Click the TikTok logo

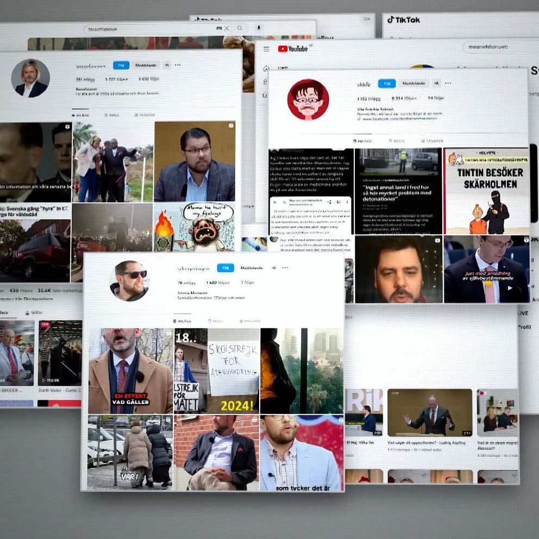[x=404, y=20]
